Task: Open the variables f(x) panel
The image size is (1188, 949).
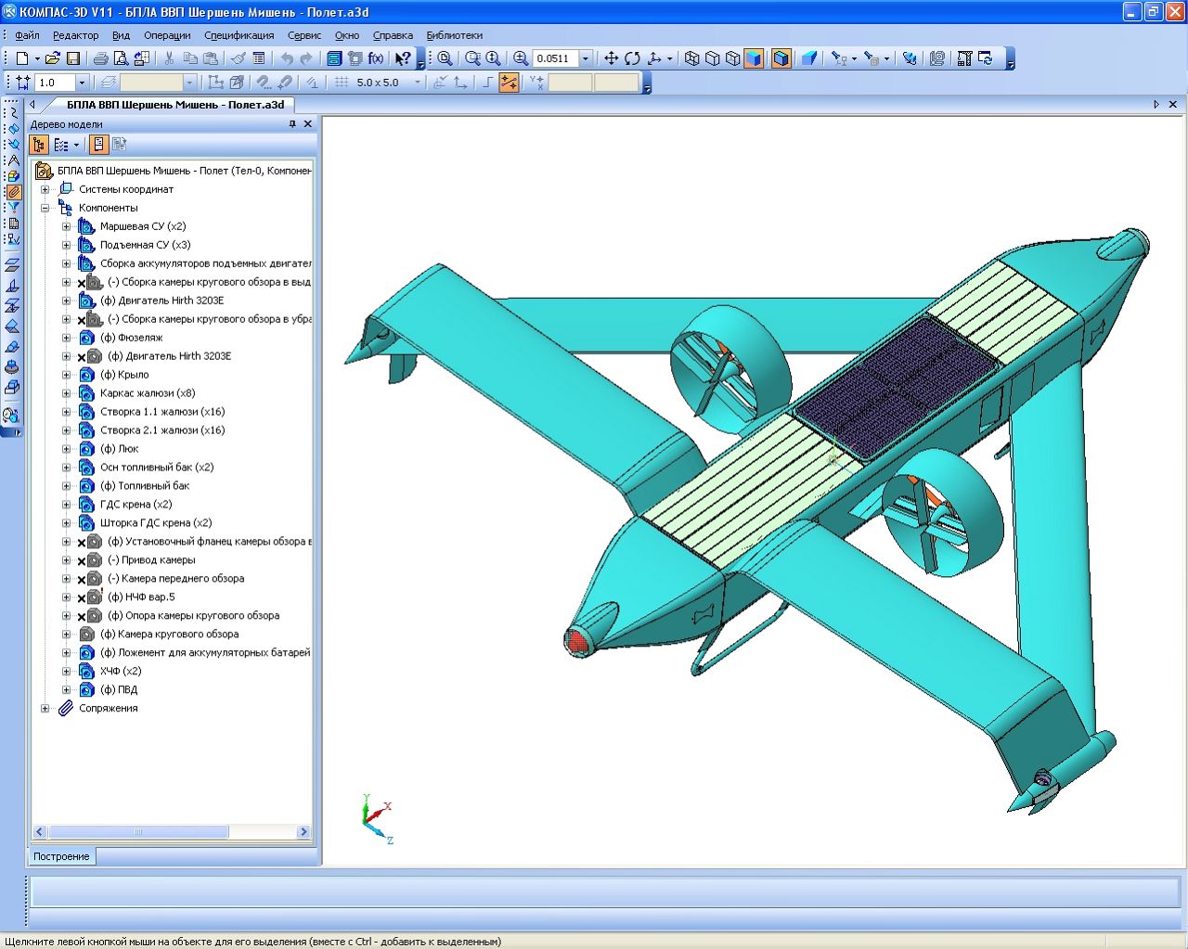Action: coord(376,58)
